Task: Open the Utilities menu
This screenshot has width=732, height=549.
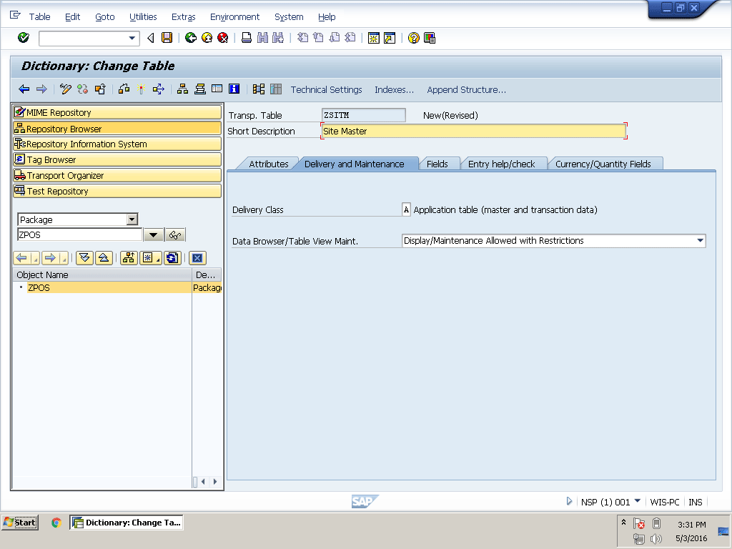Action: 143,16
